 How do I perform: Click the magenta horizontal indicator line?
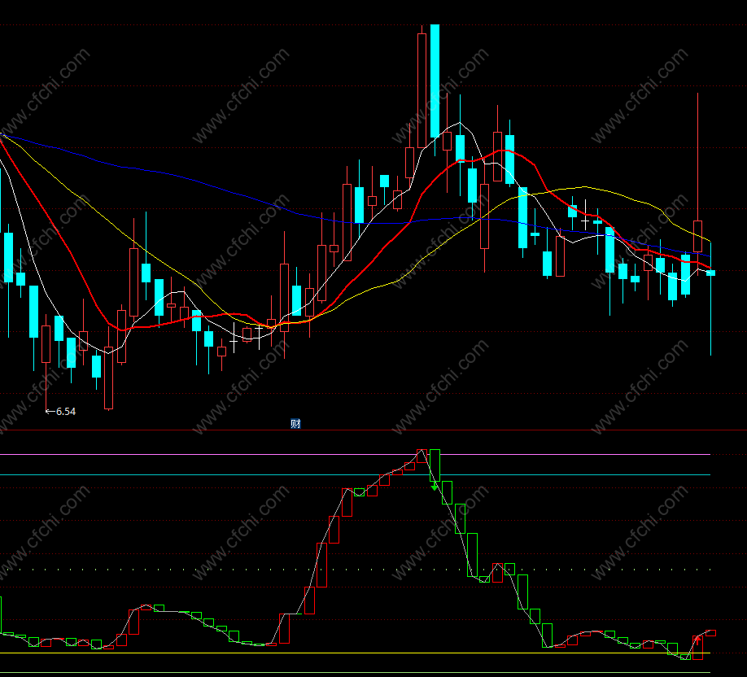[355, 455]
